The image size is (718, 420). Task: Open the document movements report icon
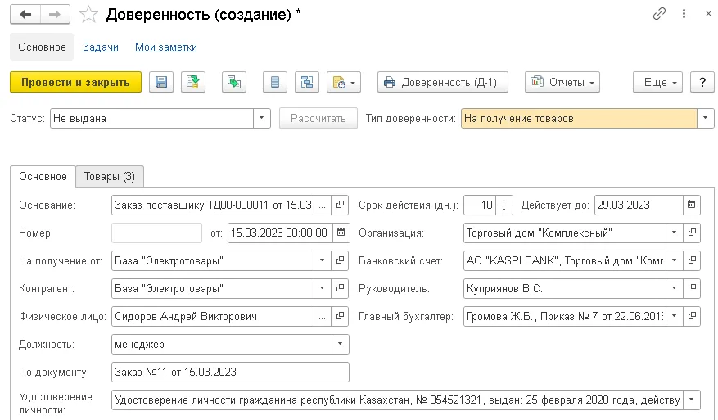pyautogui.click(x=275, y=83)
